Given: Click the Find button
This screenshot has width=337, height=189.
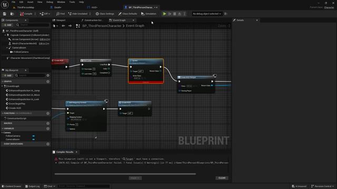Looking at the screenshot, I should click(61, 14).
